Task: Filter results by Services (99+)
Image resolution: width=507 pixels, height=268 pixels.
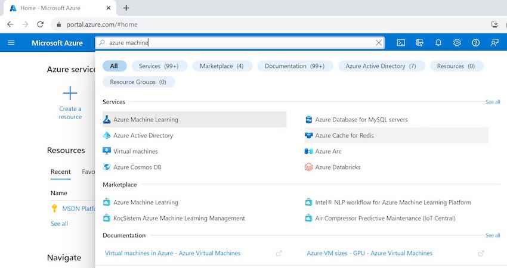Action: pos(159,66)
